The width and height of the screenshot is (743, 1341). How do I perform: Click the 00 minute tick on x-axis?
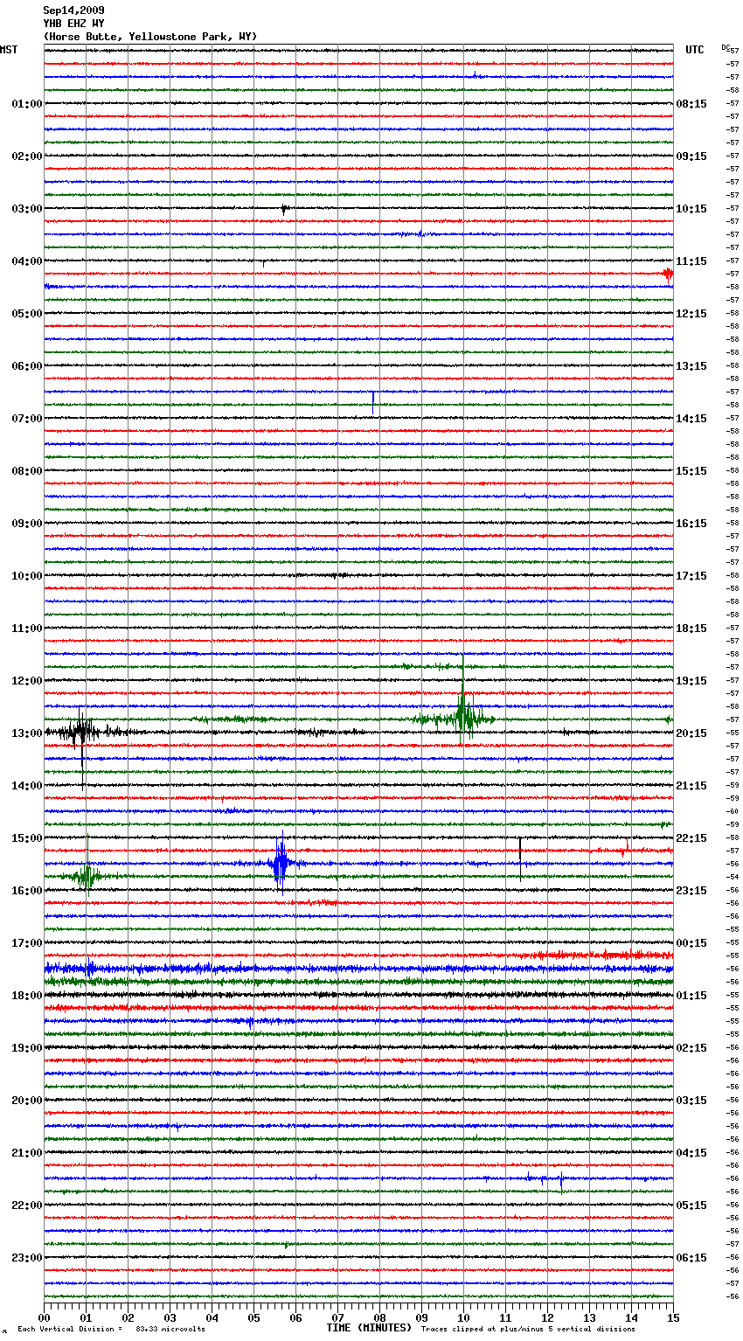click(x=45, y=1317)
